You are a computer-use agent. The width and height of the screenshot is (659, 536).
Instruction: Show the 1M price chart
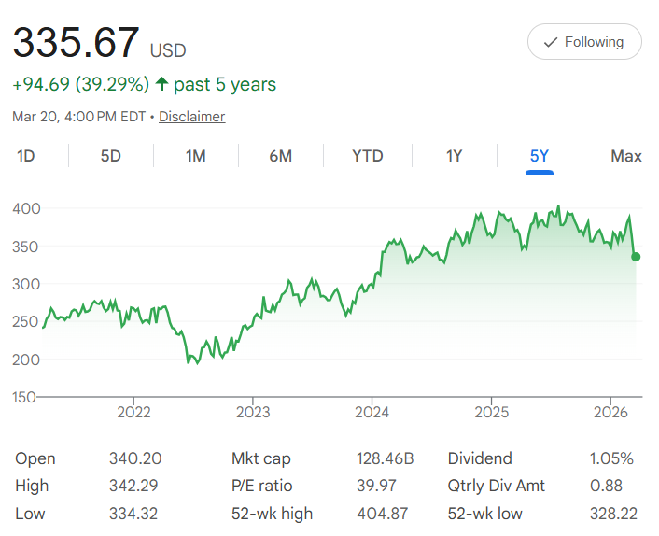point(195,156)
